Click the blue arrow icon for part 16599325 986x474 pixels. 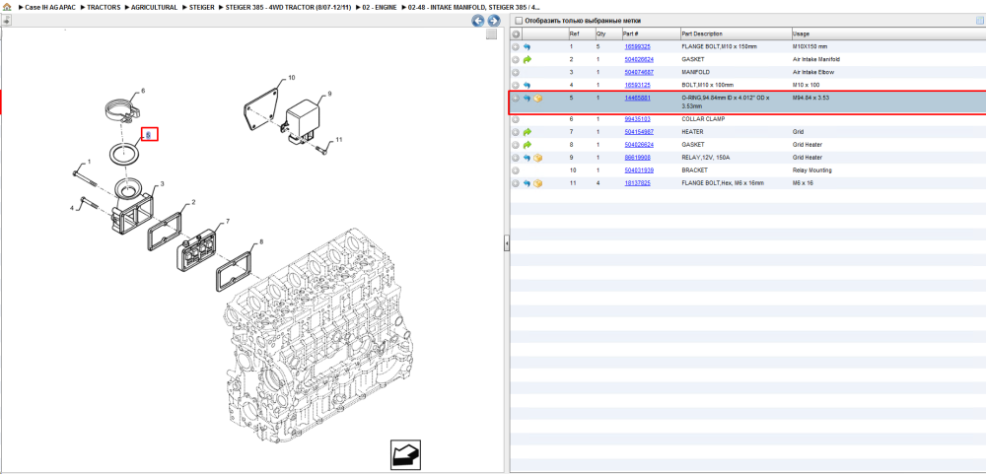point(527,47)
